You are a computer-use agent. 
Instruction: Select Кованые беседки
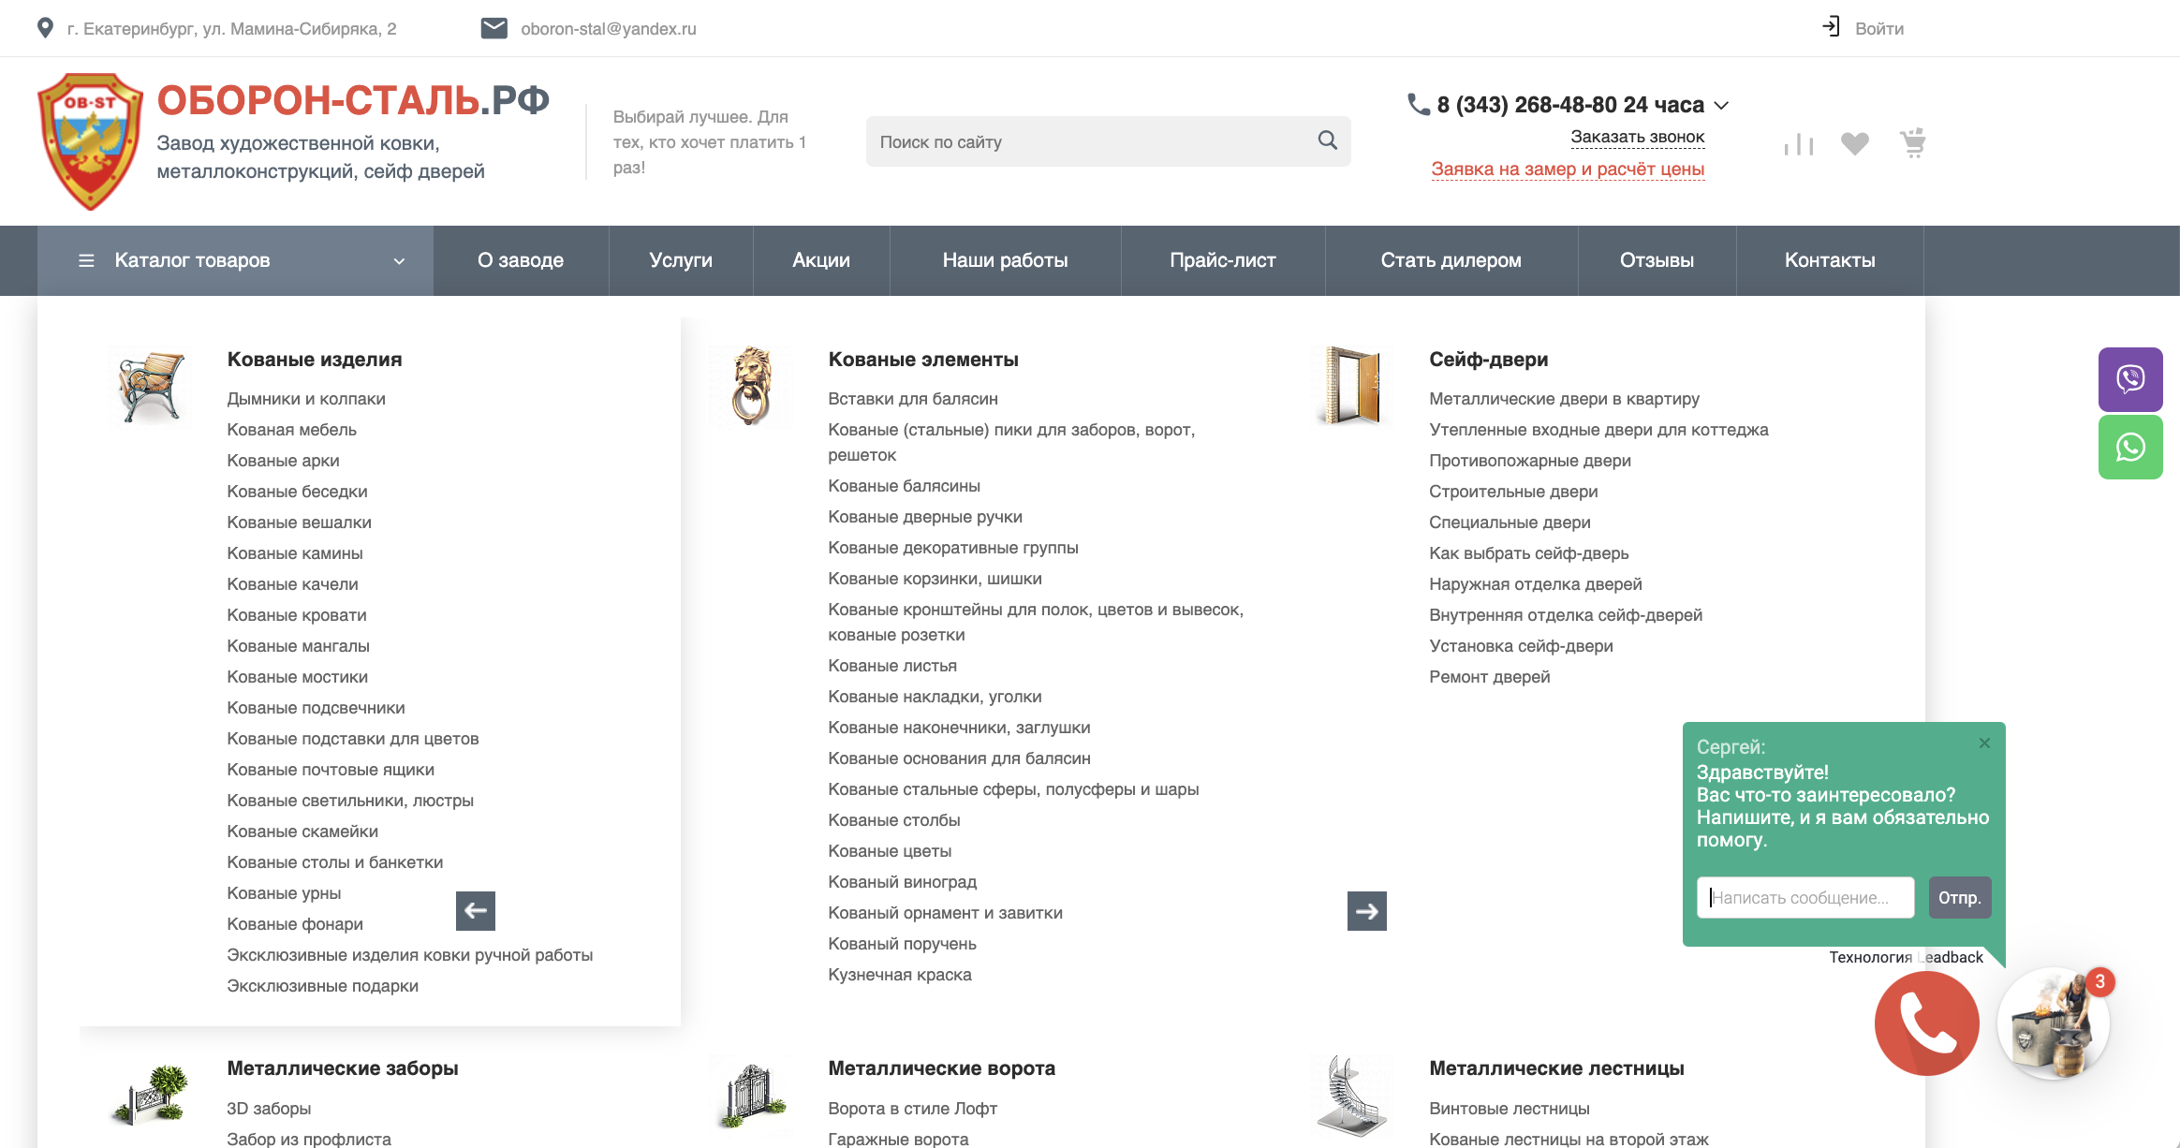coord(297,492)
